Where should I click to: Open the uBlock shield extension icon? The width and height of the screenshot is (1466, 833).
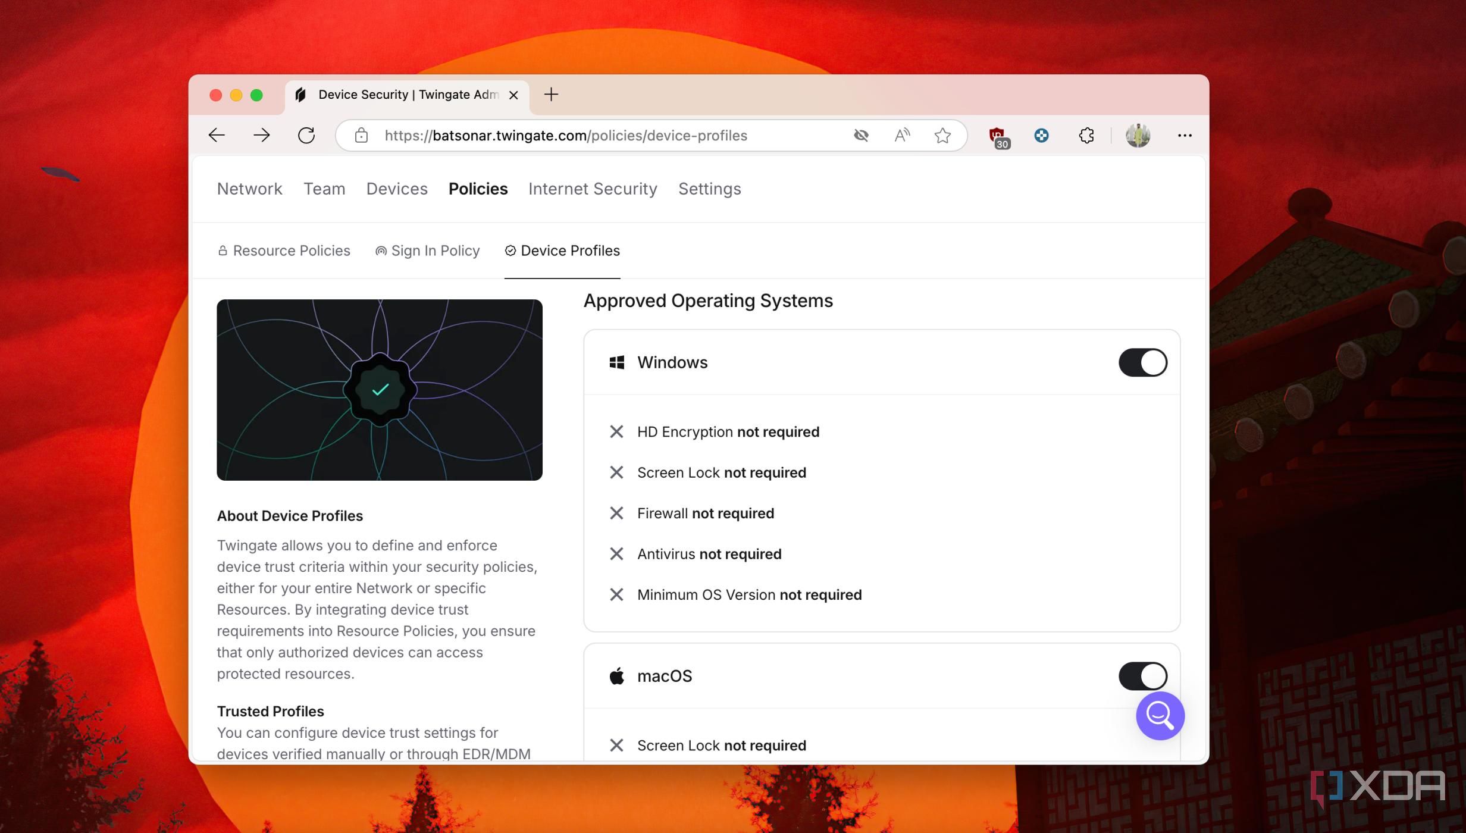tap(998, 136)
